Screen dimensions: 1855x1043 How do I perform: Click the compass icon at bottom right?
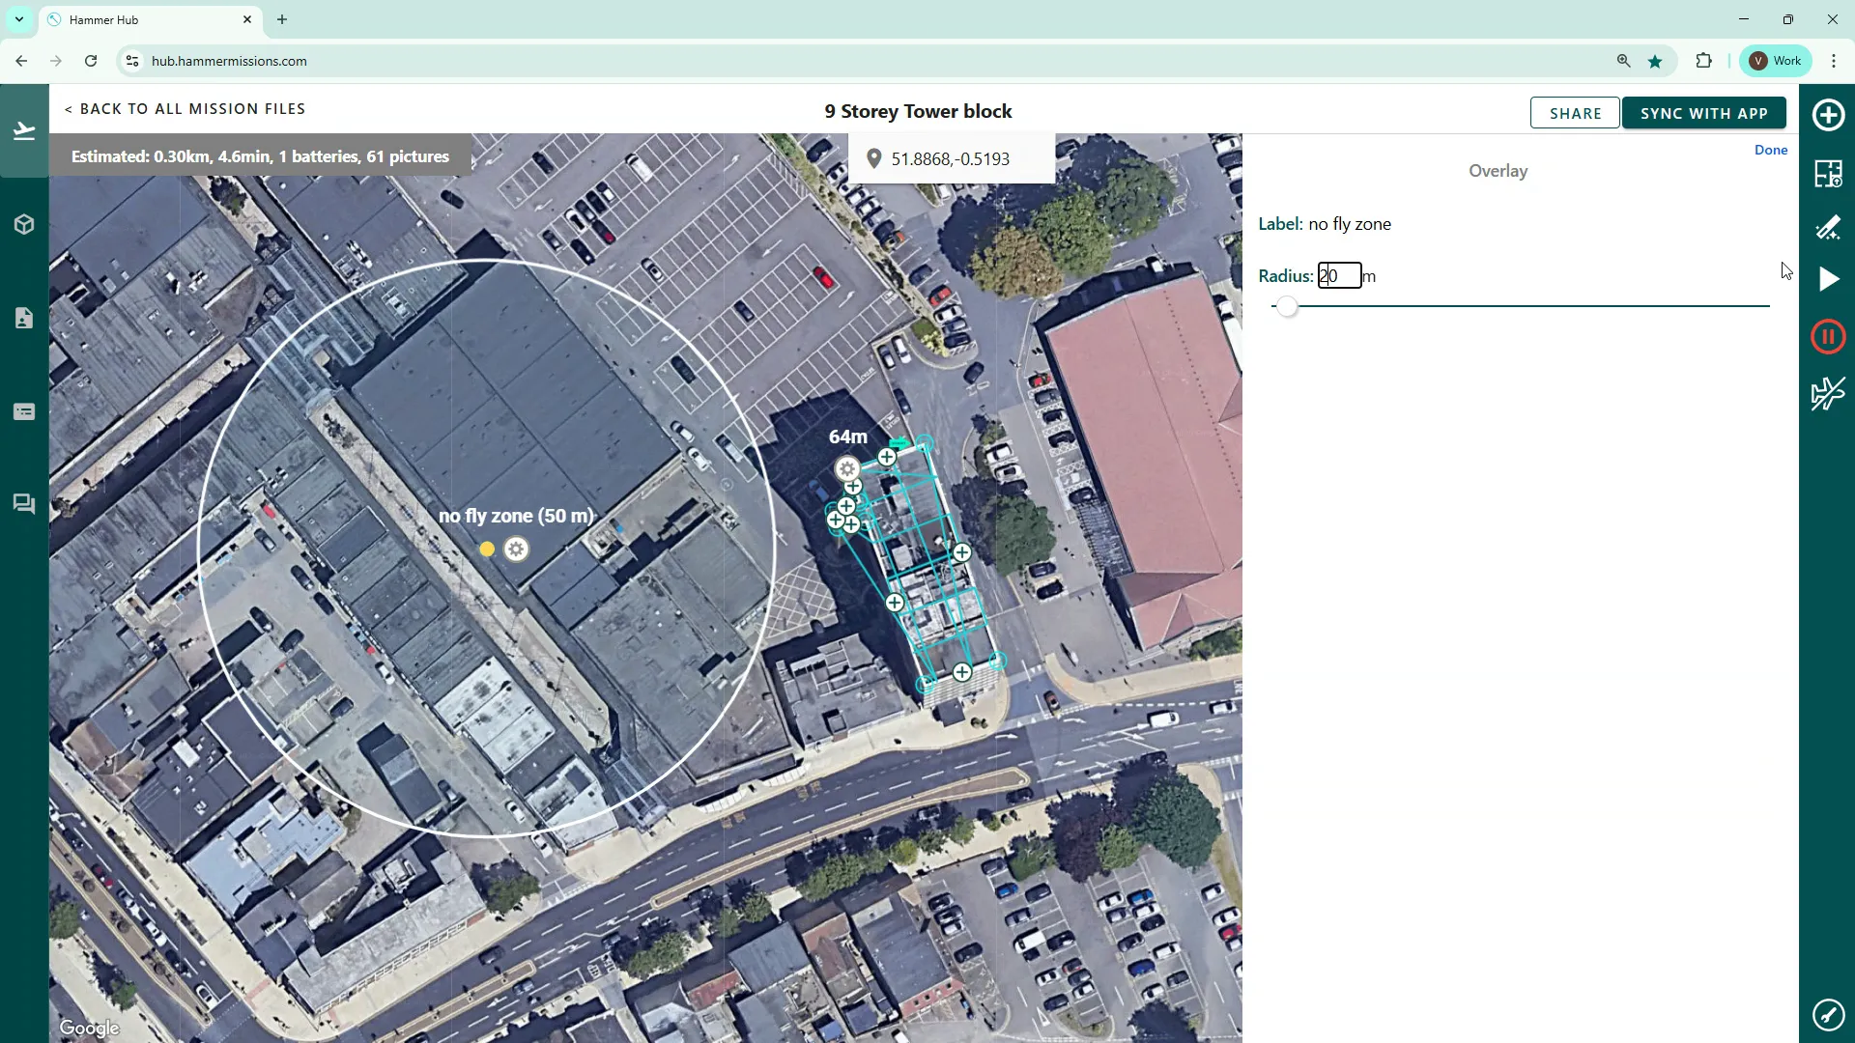[1828, 1014]
